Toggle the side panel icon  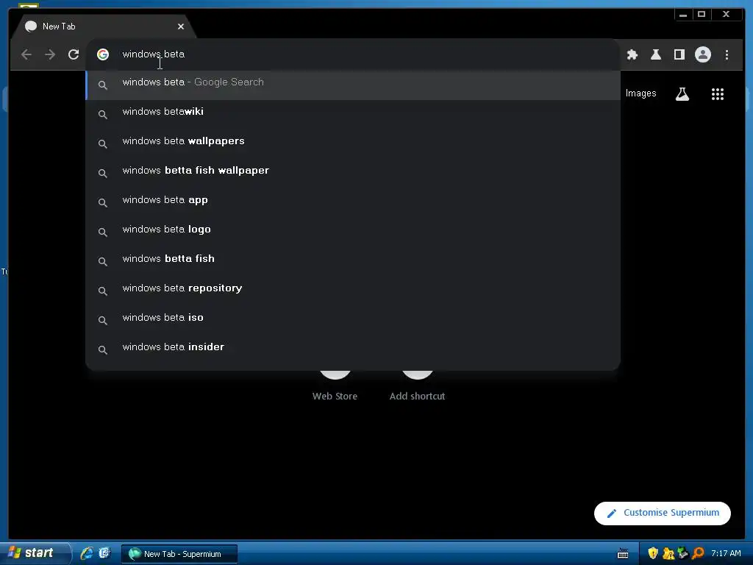(679, 54)
